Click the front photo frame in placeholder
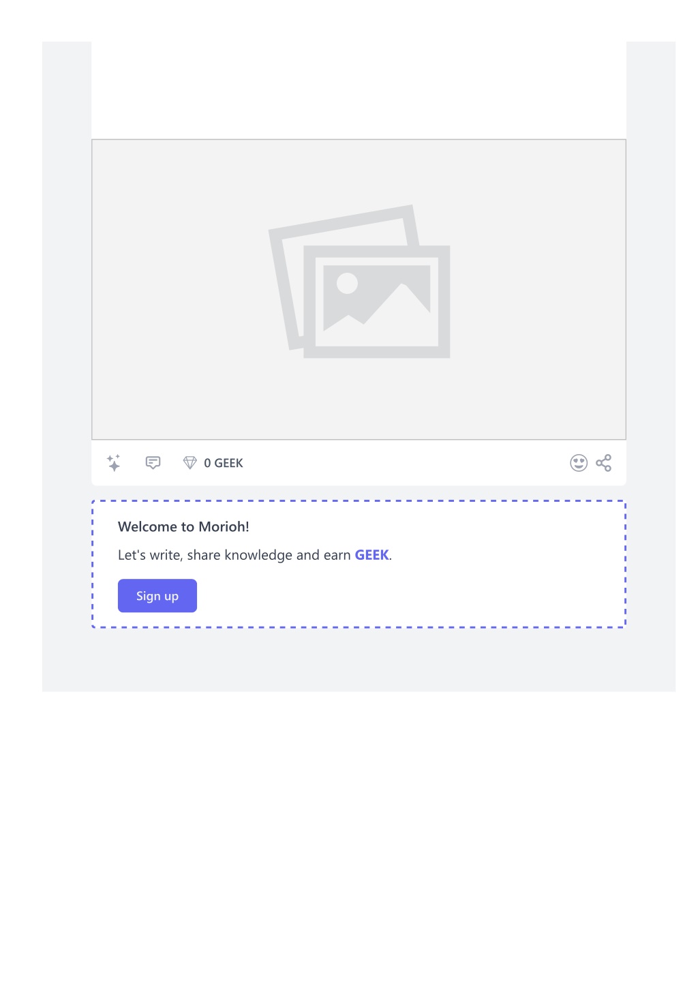The image size is (698, 988). 377,302
